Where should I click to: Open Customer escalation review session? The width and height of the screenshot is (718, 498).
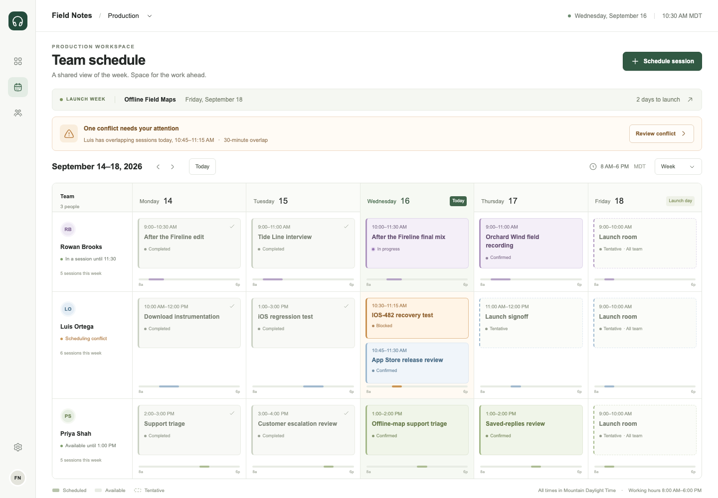click(303, 430)
